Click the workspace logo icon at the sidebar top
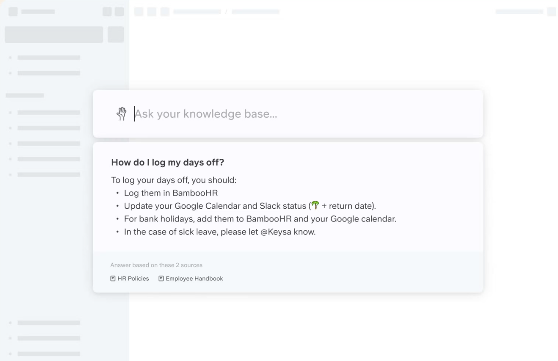Screen dimensions: 558x361 13,12
